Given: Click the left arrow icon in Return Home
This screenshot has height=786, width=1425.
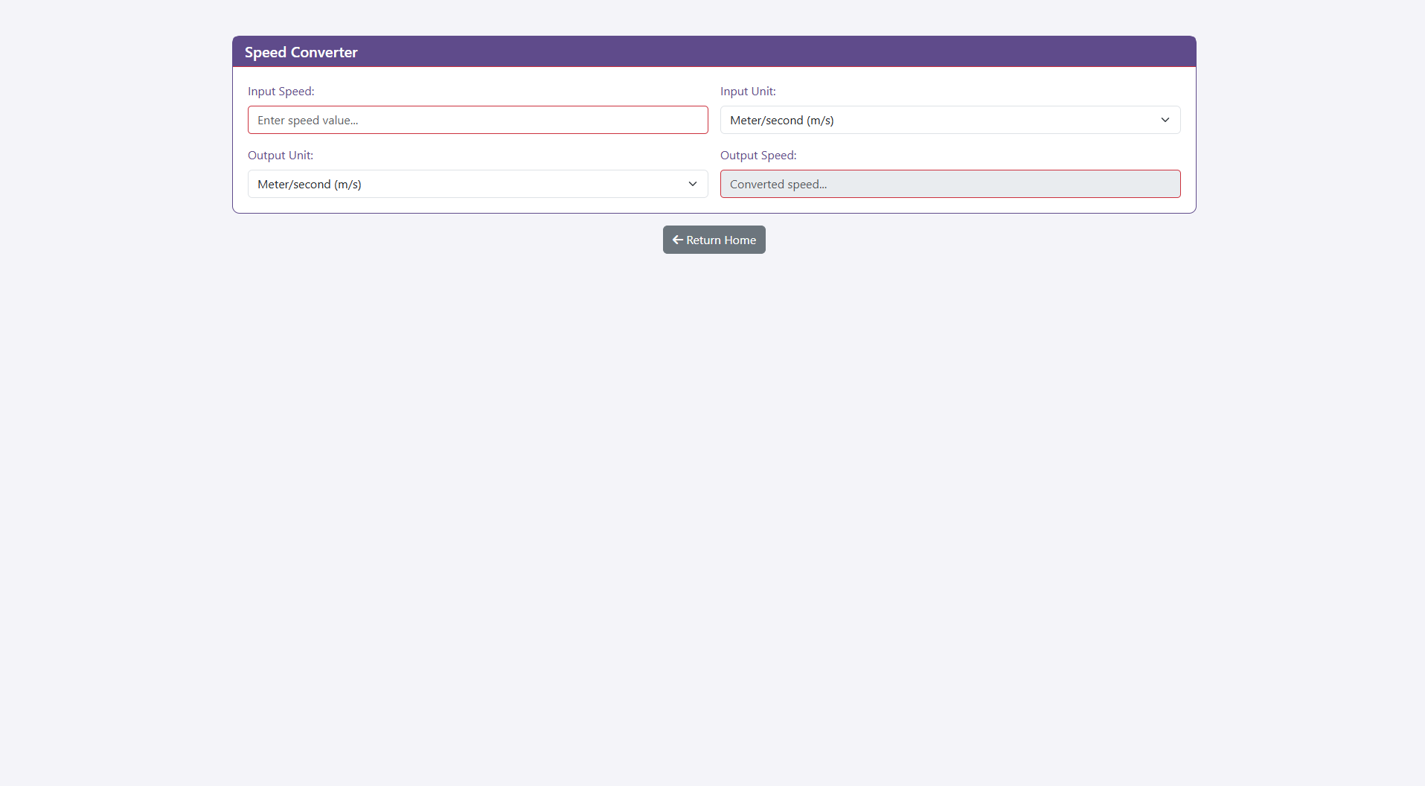Looking at the screenshot, I should coord(677,240).
